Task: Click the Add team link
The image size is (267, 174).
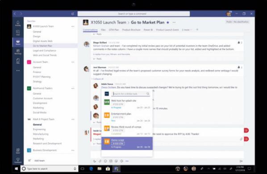Action: (x=39, y=161)
